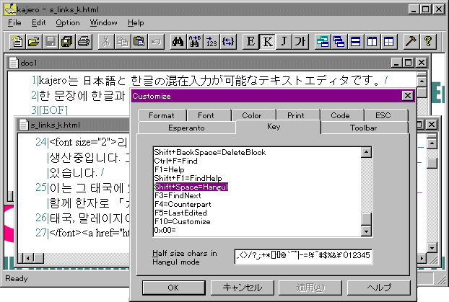The width and height of the screenshot is (449, 302).
Task: Select Shift+BackSpace=DeleteBlock entry
Action: click(x=210, y=152)
